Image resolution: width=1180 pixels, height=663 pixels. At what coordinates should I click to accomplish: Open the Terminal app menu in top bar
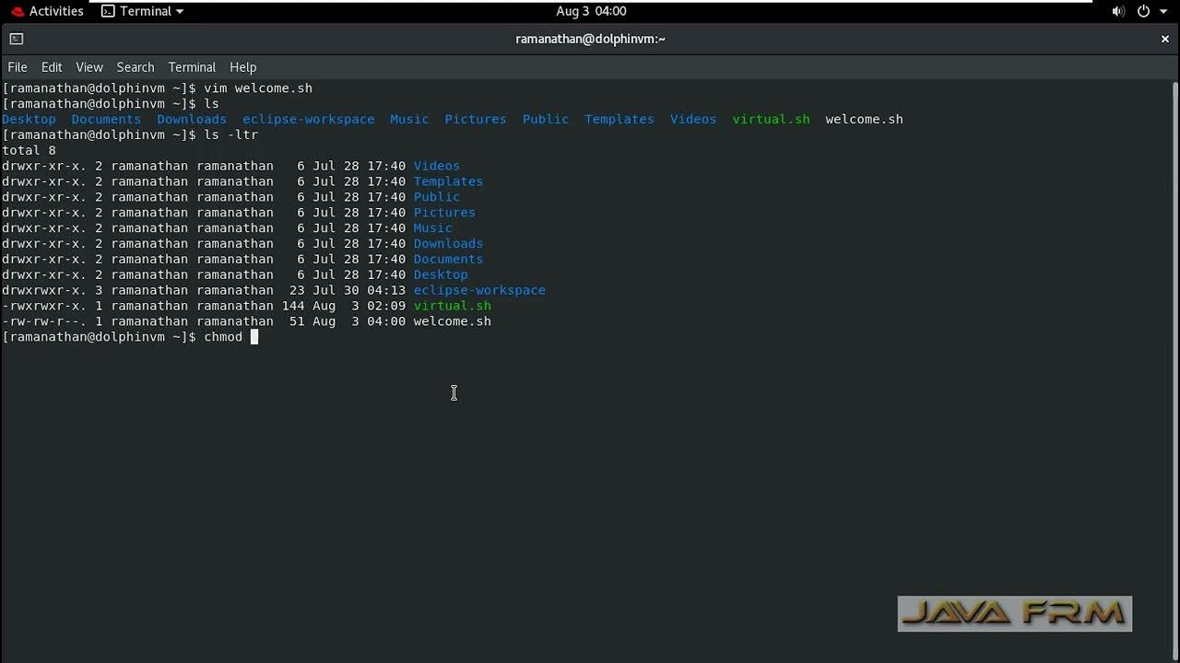[143, 11]
